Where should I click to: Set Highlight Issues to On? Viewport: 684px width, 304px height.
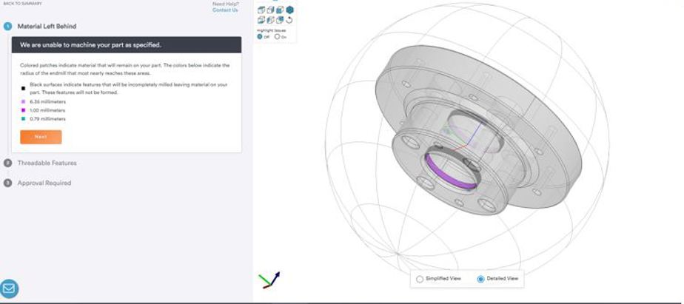[277, 36]
